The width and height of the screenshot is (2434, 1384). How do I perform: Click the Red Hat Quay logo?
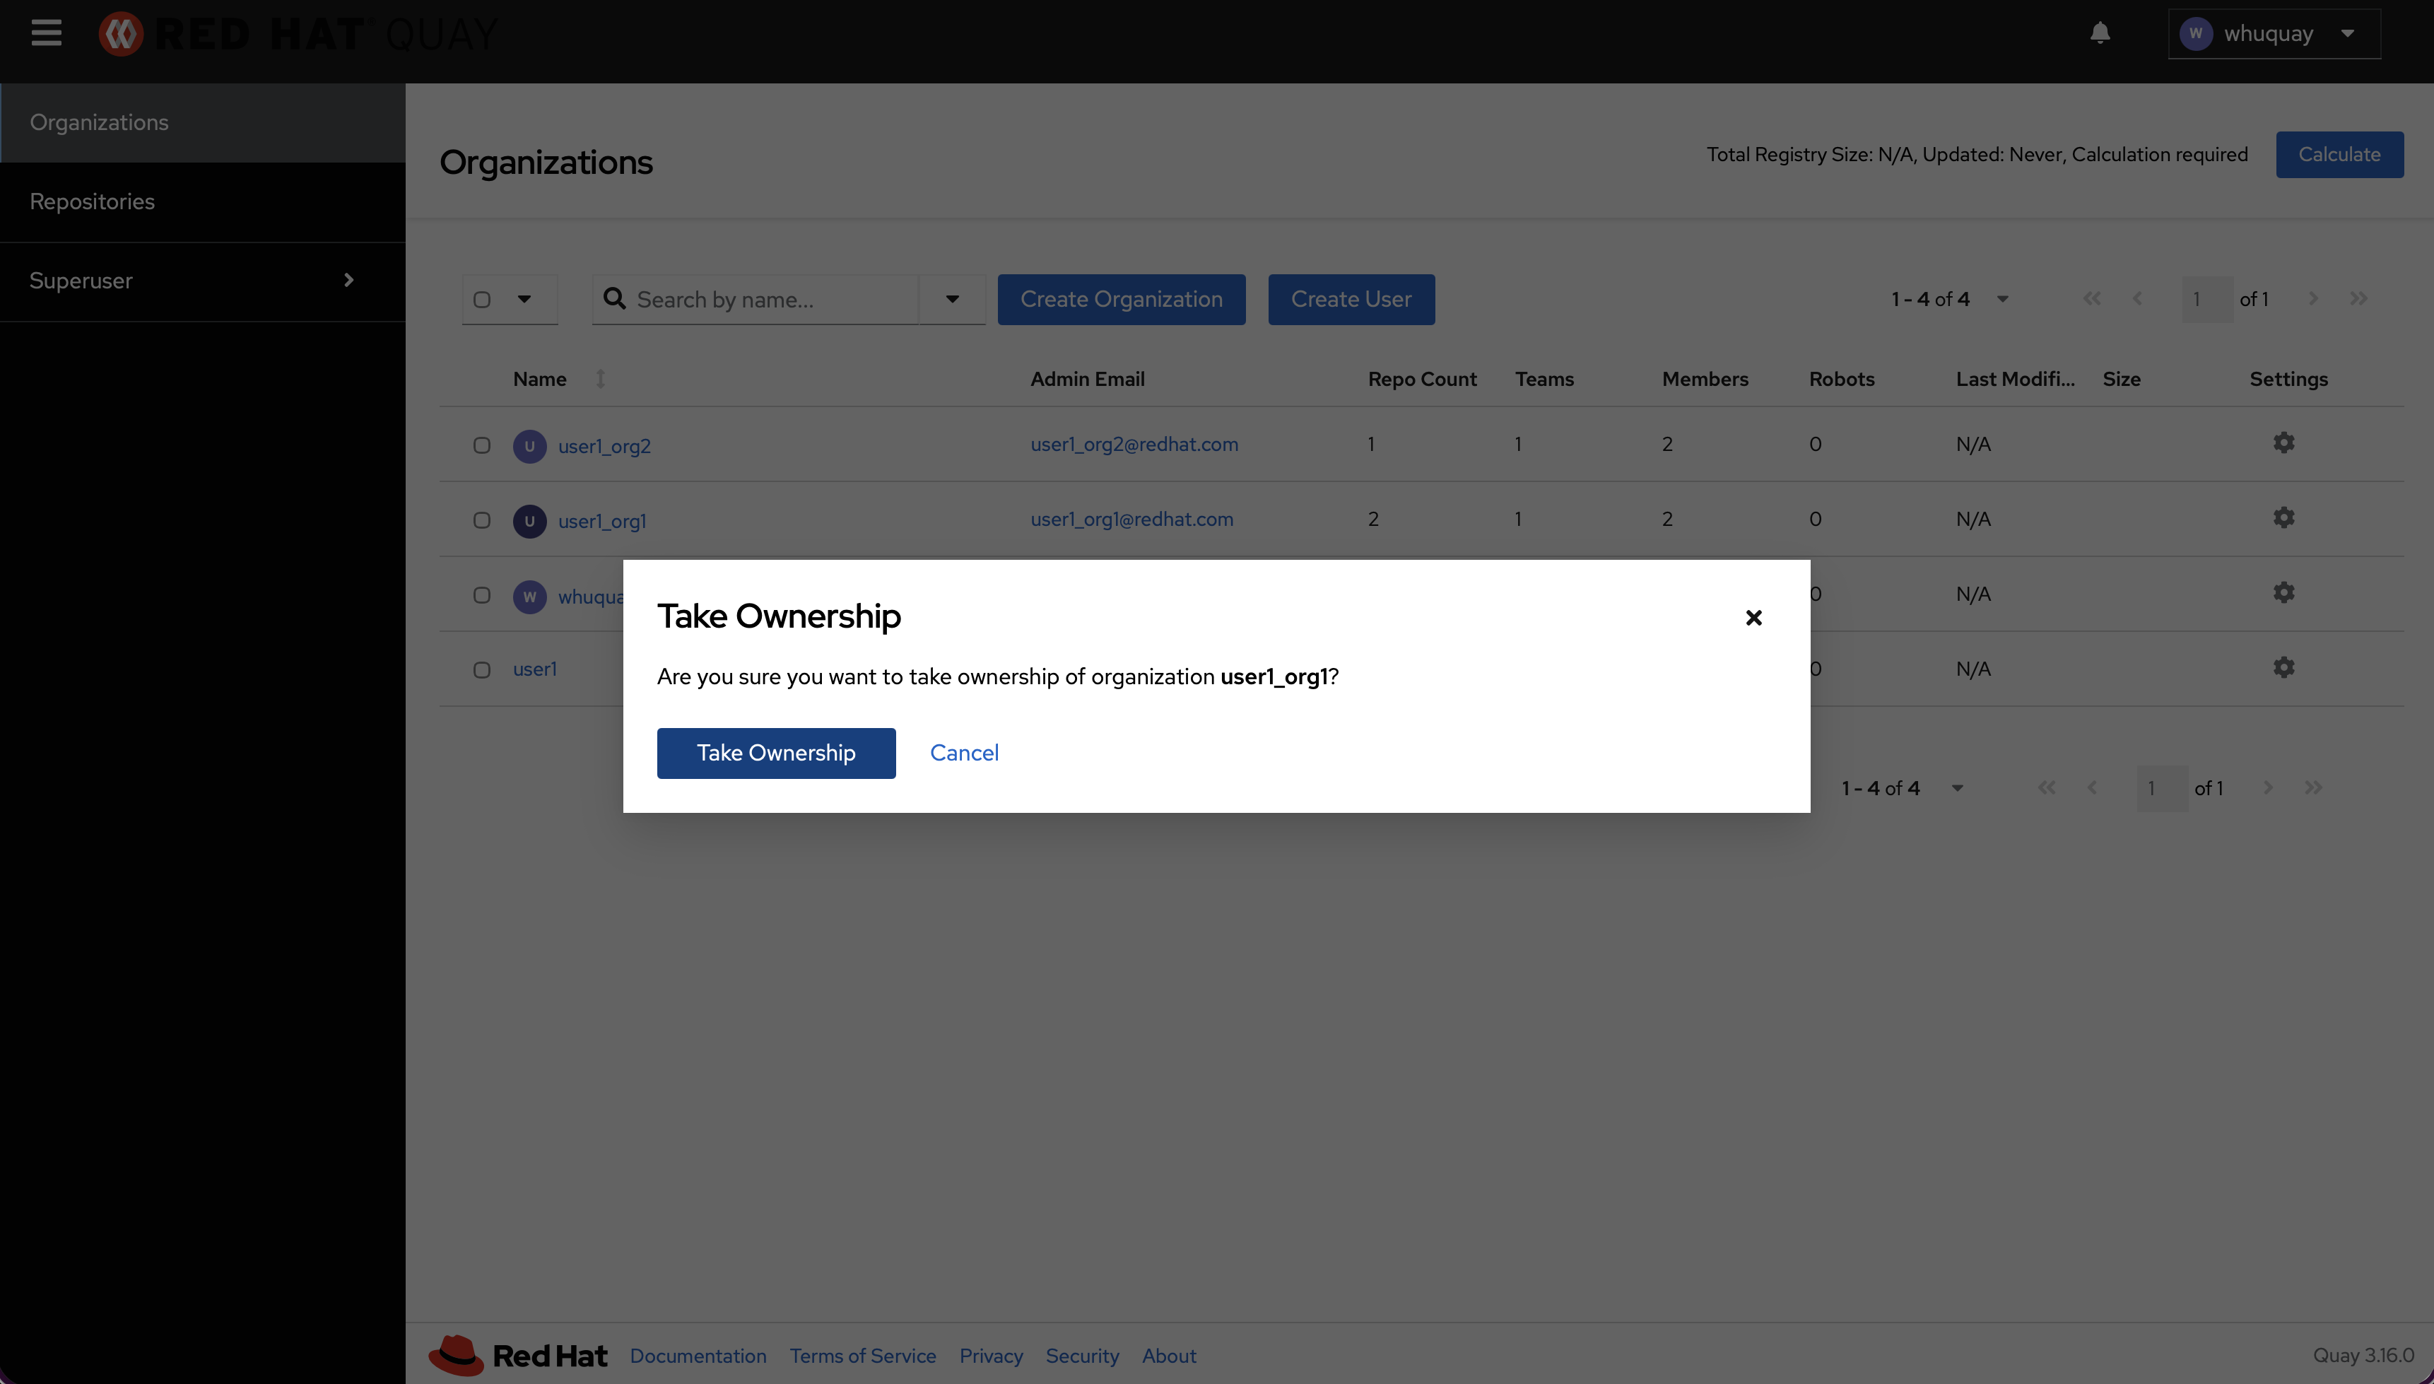(x=298, y=34)
